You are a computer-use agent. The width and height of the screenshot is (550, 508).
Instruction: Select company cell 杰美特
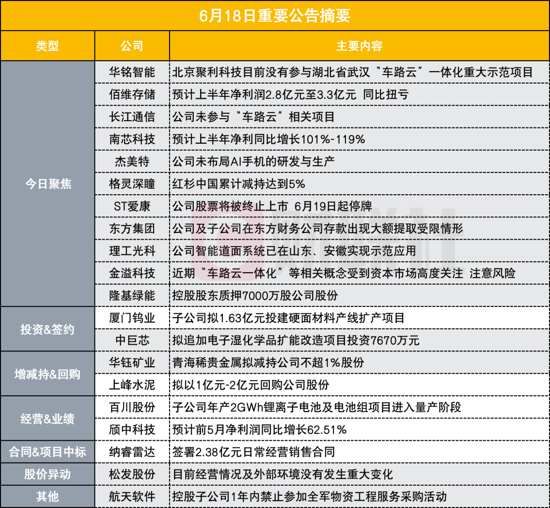[x=132, y=162]
